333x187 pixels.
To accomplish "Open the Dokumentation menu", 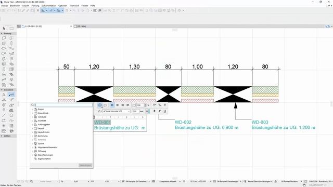I will point(49,6).
